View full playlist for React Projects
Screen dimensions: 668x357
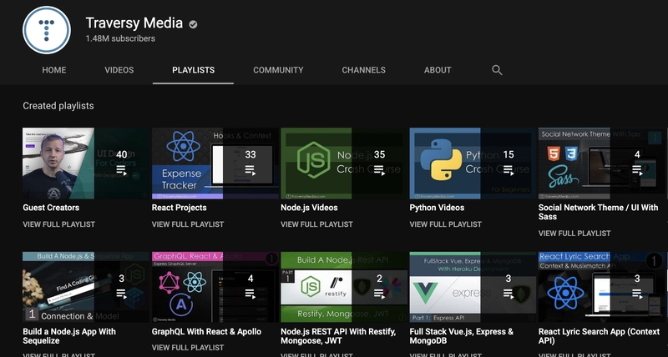[x=188, y=224]
